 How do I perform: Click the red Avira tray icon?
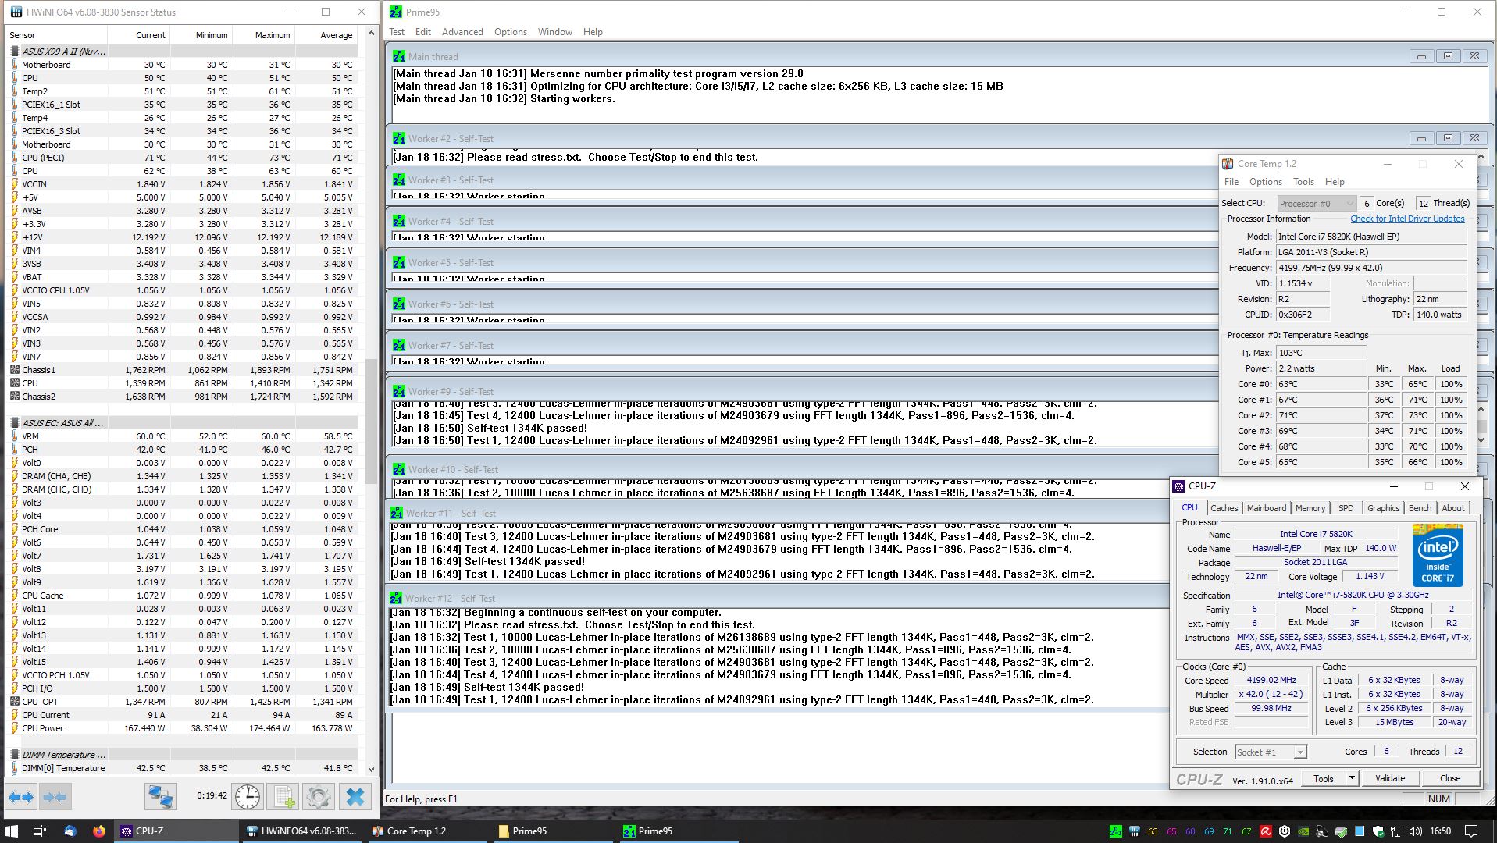[x=1266, y=831]
